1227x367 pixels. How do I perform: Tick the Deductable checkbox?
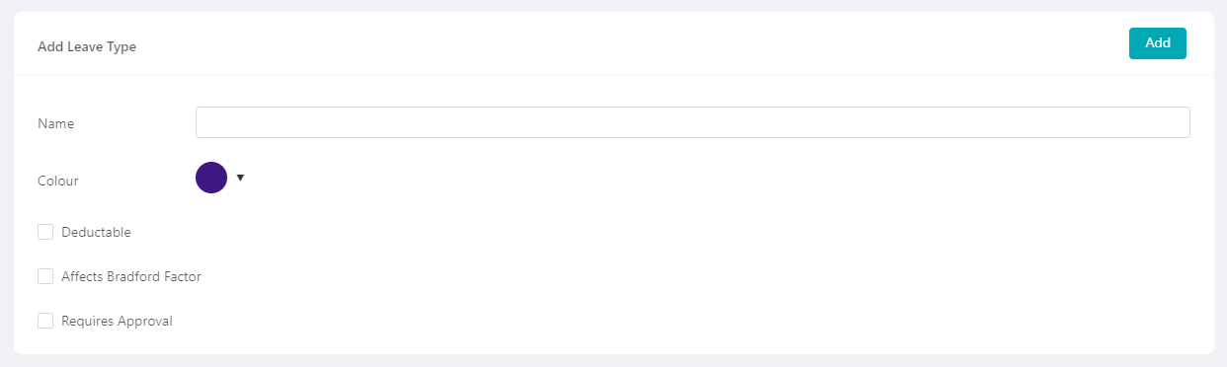45,232
